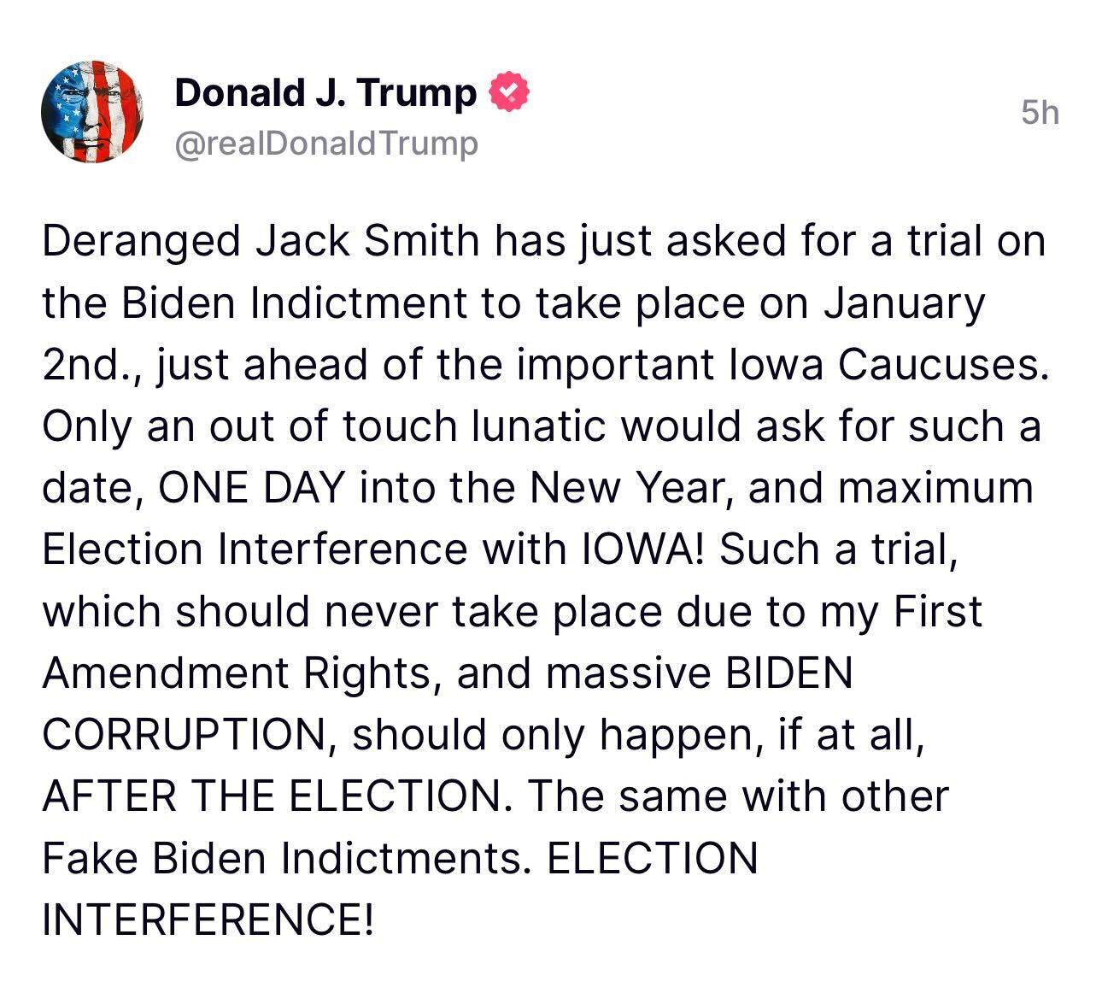
Task: Click the phrase "AFTER THE ELECTION"
Action: [271, 796]
